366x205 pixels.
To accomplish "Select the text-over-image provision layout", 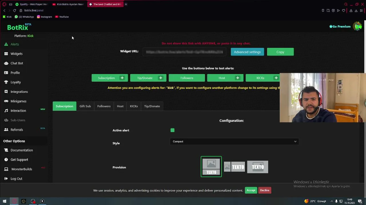I will coord(258,167).
